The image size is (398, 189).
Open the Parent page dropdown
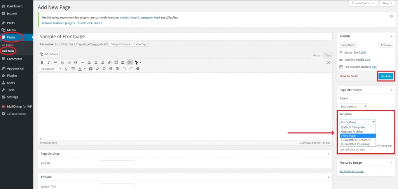click(354, 106)
